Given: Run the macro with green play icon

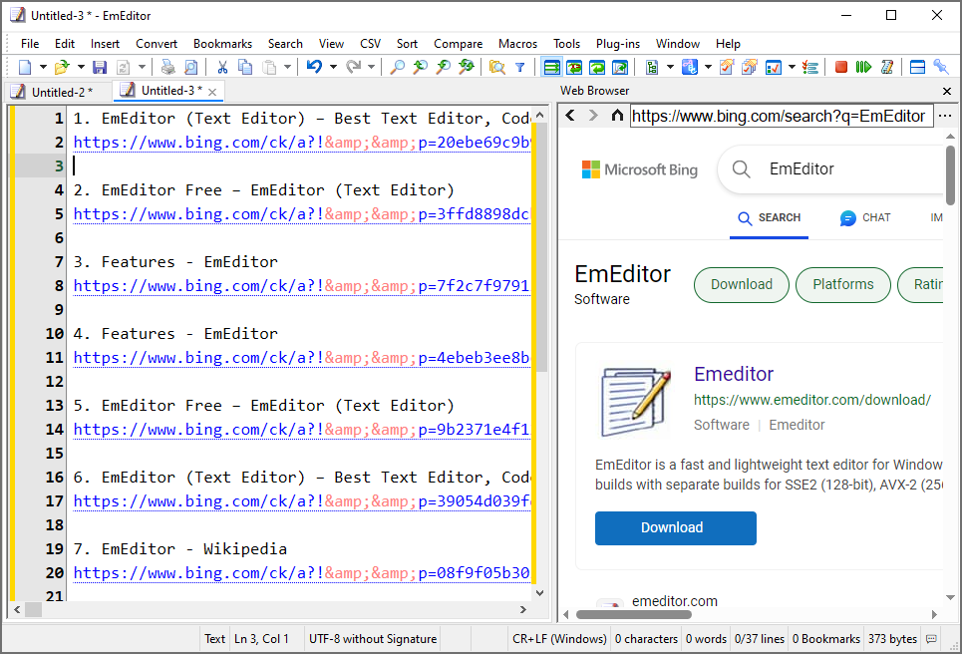Looking at the screenshot, I should click(864, 67).
